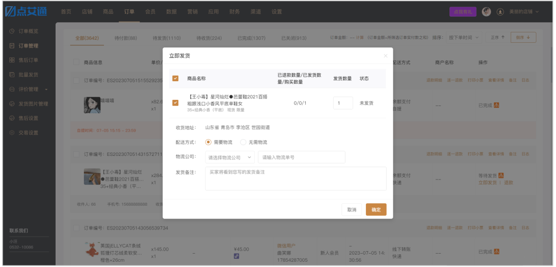Switch to the 待发货(1110) tab
556x267 pixels.
tap(167, 38)
